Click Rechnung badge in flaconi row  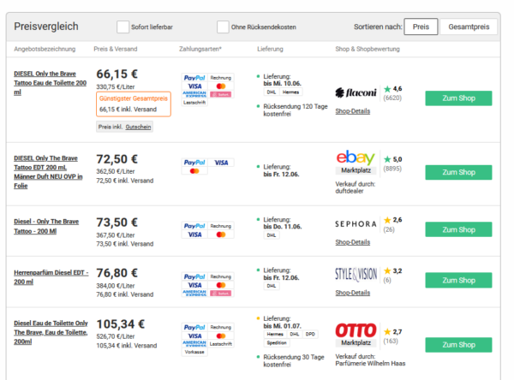221,78
